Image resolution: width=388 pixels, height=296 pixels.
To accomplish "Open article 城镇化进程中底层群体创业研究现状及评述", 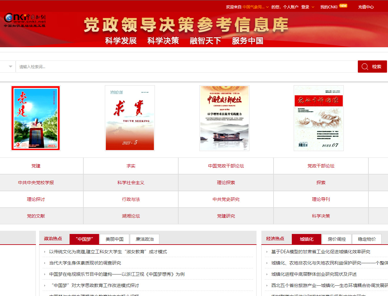I will (314, 274).
